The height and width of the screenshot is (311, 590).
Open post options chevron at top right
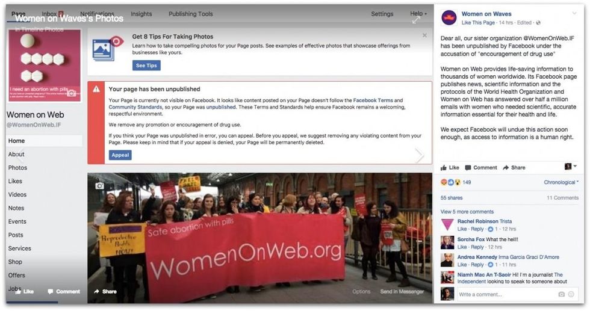(574, 13)
